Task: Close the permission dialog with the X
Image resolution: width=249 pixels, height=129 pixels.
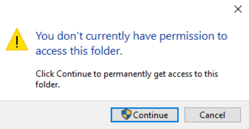Action: 238,9
